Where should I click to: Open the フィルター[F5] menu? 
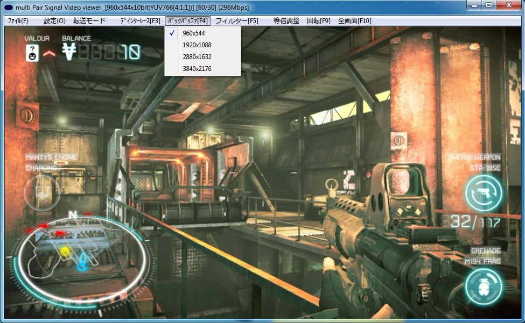(236, 21)
